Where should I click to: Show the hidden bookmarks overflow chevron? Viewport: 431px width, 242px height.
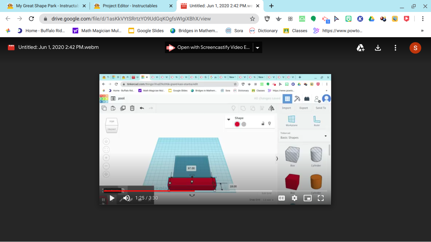tap(422, 31)
